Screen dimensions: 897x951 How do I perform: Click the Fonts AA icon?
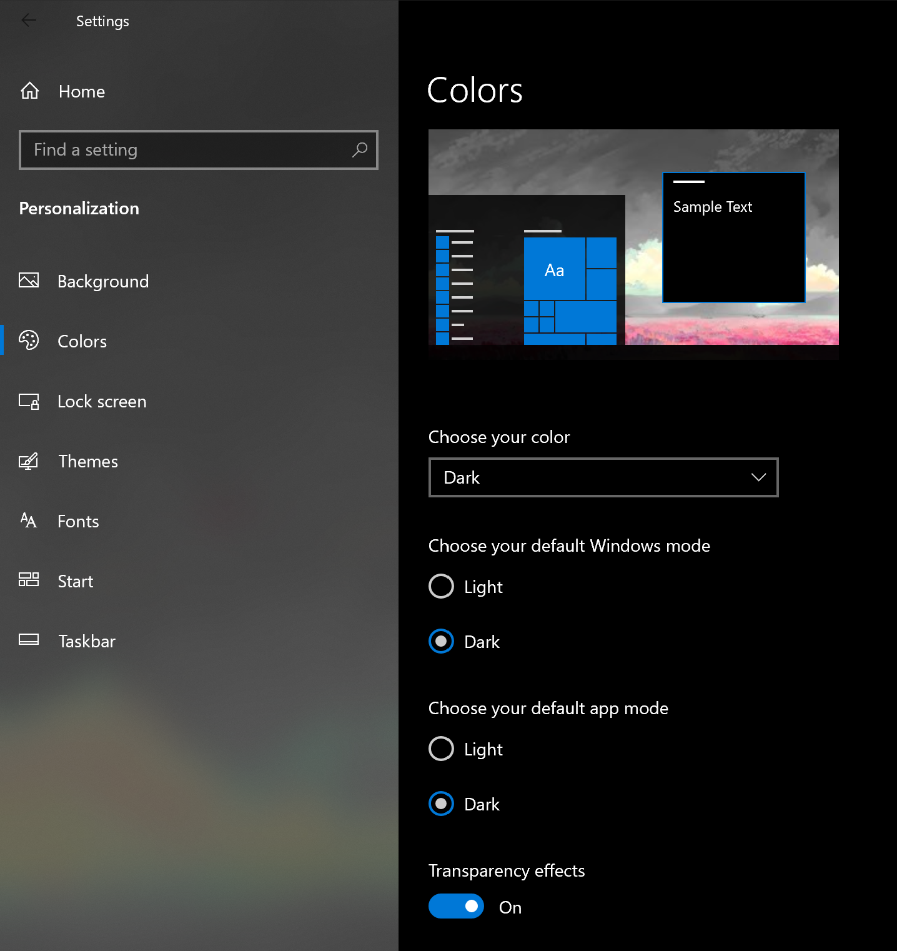(29, 520)
